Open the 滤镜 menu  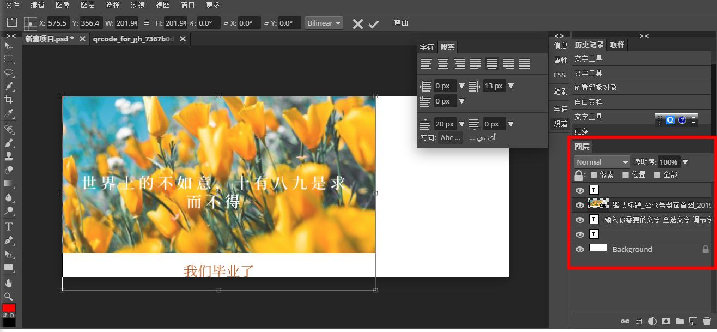(138, 5)
